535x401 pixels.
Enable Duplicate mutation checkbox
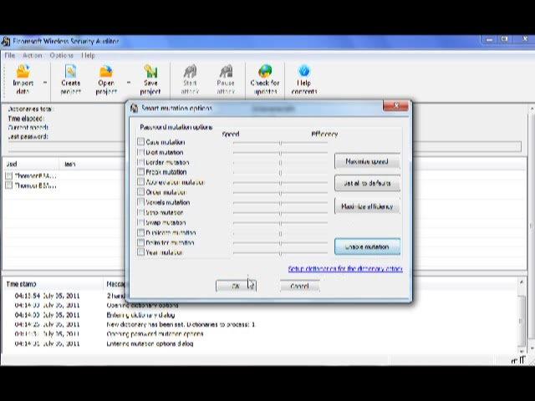141,232
